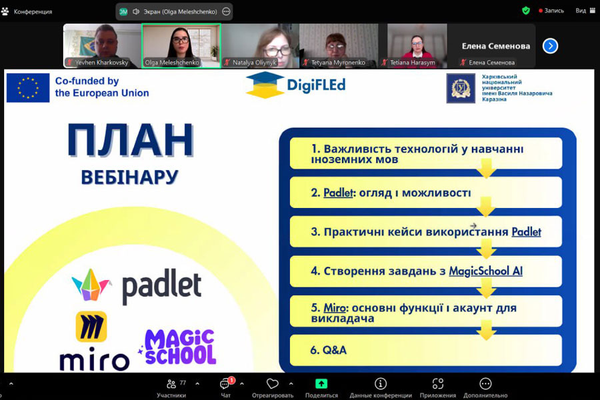Click the European Union flag emblem
This screenshot has height=400, width=600.
28,87
